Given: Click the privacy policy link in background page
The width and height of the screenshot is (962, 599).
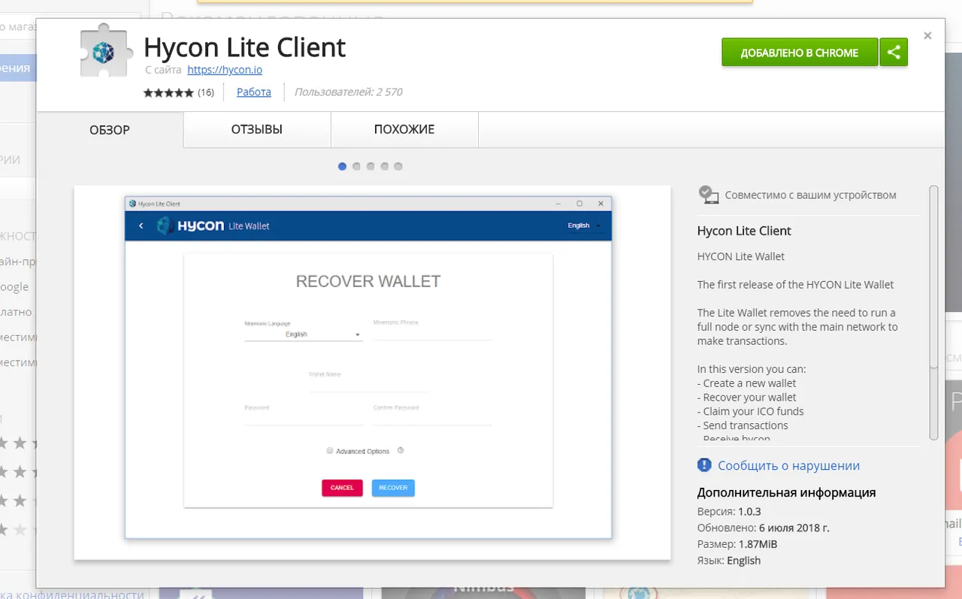Looking at the screenshot, I should click(72, 594).
